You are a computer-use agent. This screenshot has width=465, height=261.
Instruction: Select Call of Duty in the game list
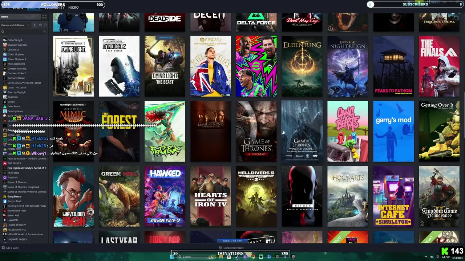coord(15,40)
